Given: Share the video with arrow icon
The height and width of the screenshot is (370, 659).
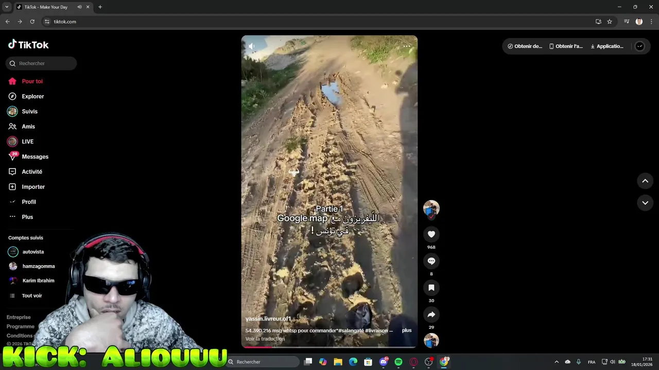Looking at the screenshot, I should (431, 314).
